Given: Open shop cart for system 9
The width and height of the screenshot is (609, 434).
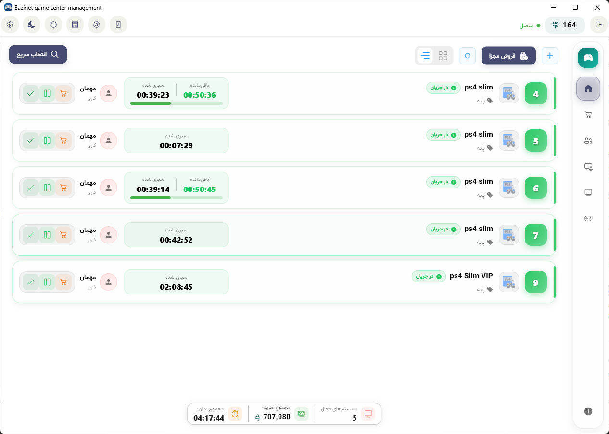Looking at the screenshot, I should coord(63,282).
